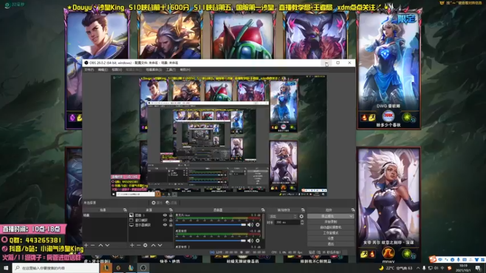Screen dimensions: 486x273
Task: Click the Exit button in Controls
Action: (x=330, y=244)
